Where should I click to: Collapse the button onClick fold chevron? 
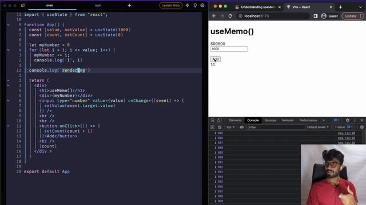tap(8, 126)
